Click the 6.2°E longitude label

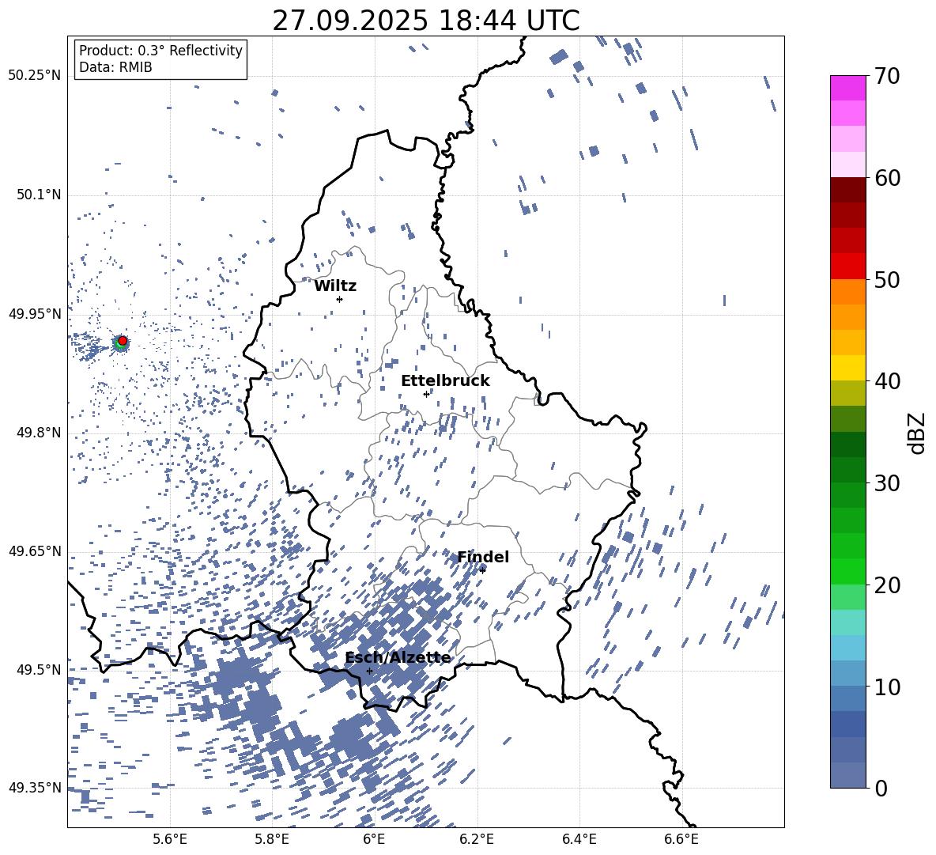pyautogui.click(x=477, y=839)
